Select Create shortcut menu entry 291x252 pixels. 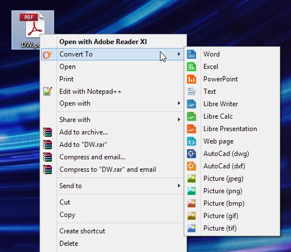click(x=82, y=231)
